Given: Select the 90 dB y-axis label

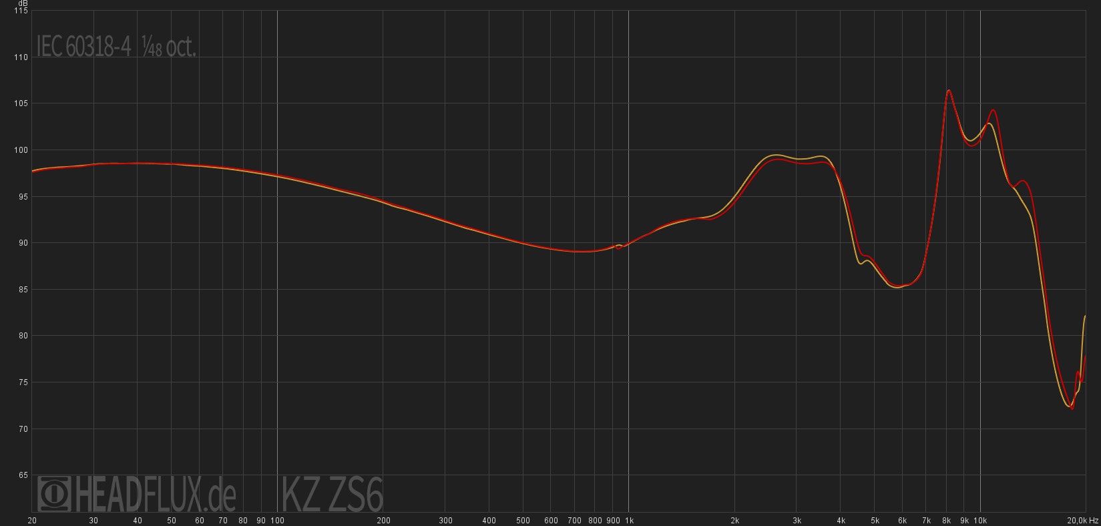Looking at the screenshot, I should coord(23,243).
